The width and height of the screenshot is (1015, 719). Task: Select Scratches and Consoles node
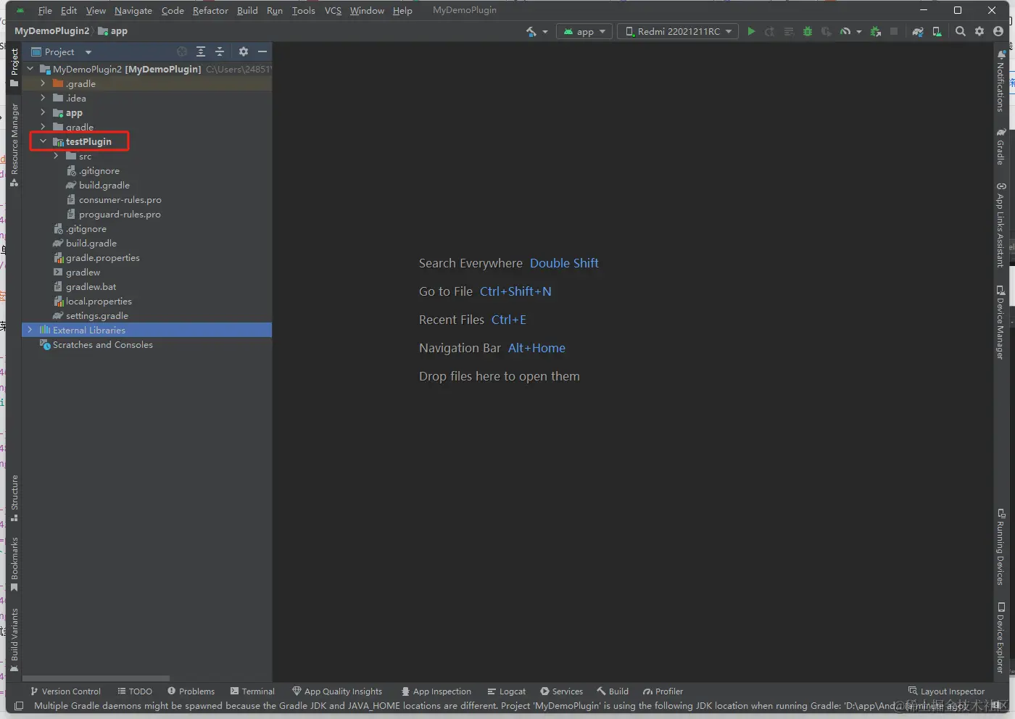point(103,344)
